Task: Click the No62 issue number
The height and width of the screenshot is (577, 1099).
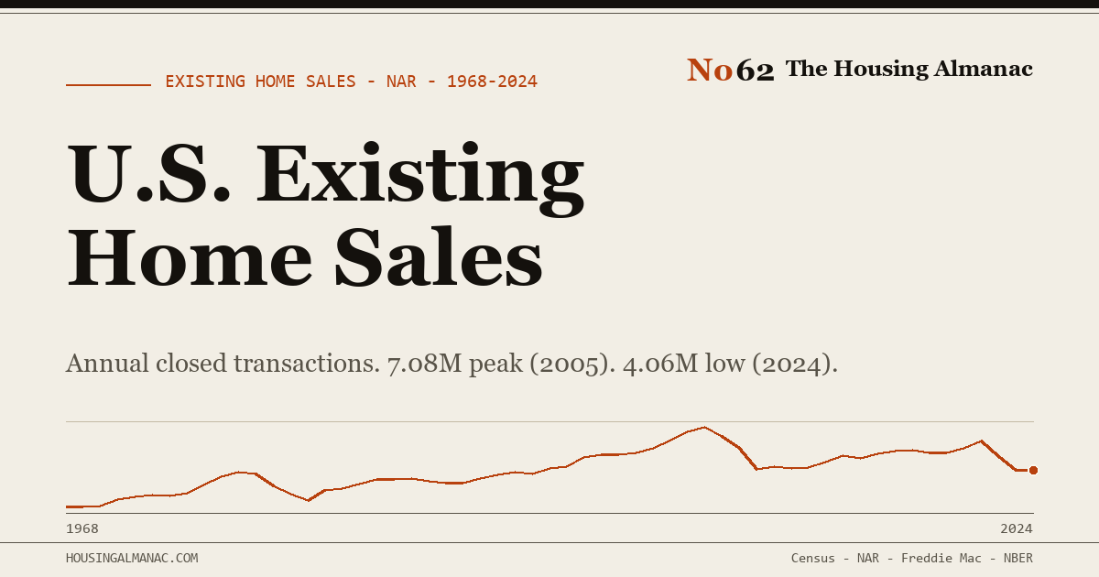Action: [x=731, y=70]
